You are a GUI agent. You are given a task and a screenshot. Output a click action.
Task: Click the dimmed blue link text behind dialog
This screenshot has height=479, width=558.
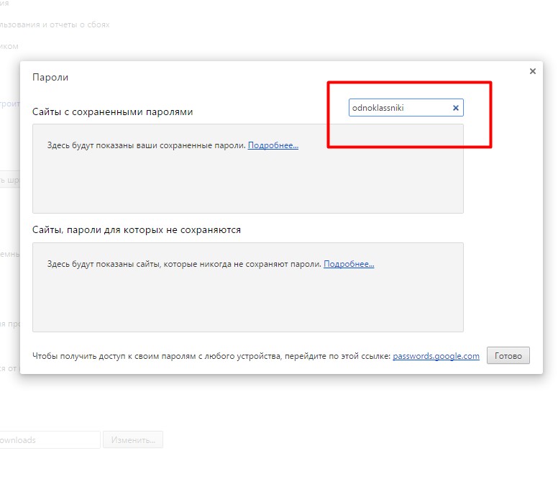pos(9,104)
